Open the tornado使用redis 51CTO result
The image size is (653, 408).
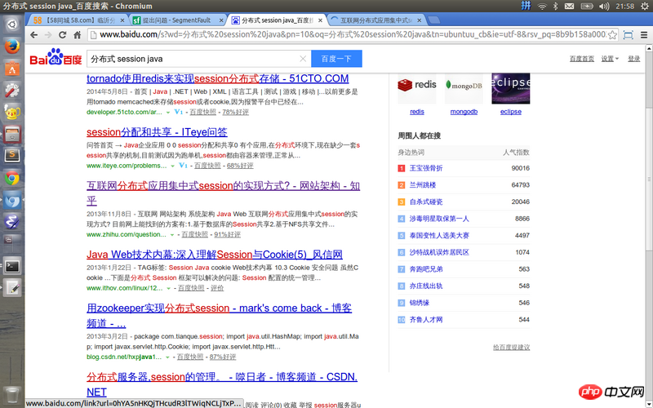point(217,78)
